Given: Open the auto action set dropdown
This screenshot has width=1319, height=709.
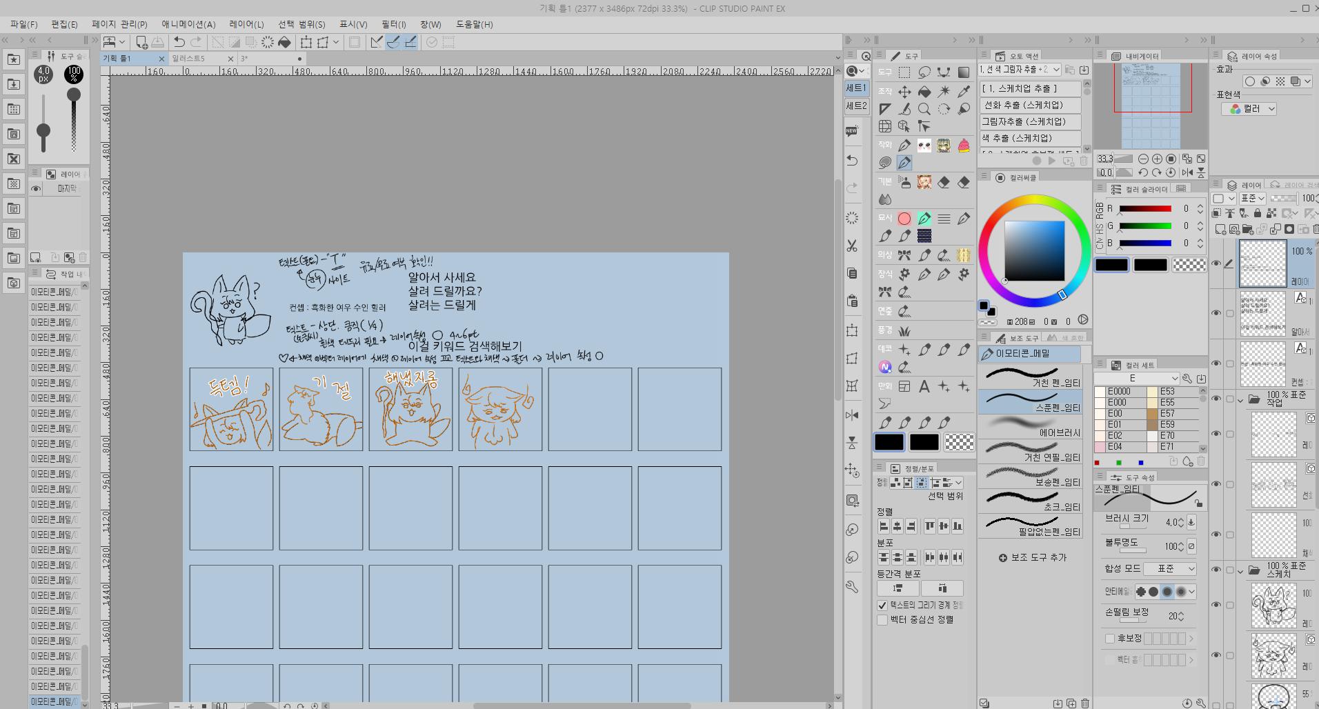Looking at the screenshot, I should pos(1020,70).
